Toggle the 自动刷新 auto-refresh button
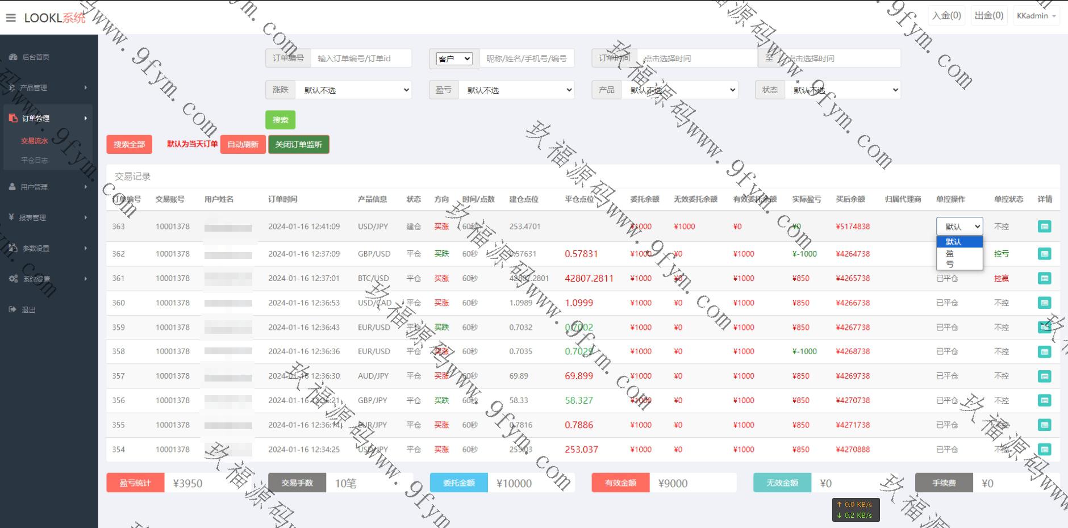 tap(243, 144)
